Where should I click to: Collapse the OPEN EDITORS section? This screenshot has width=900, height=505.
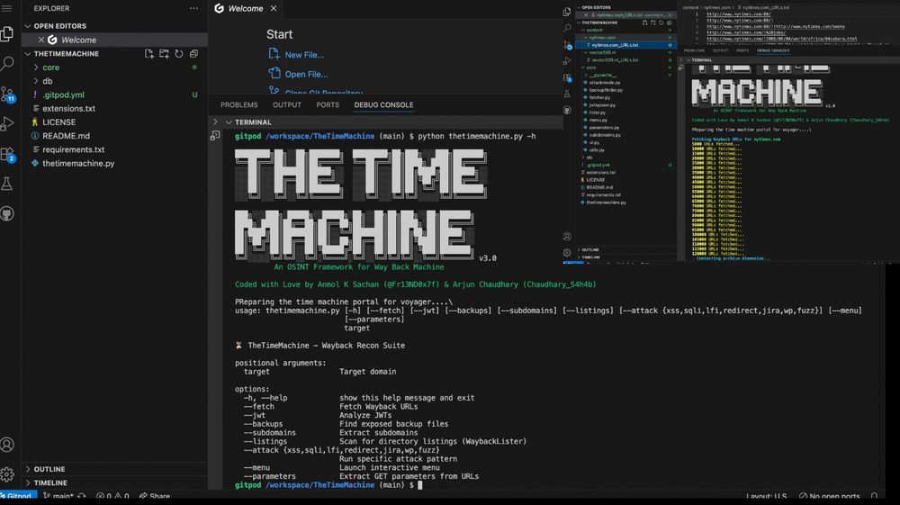pyautogui.click(x=28, y=26)
